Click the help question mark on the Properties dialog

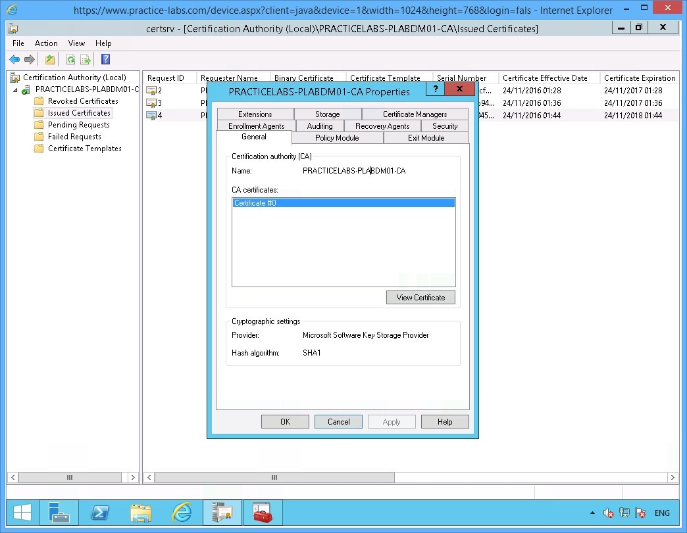pyautogui.click(x=435, y=89)
